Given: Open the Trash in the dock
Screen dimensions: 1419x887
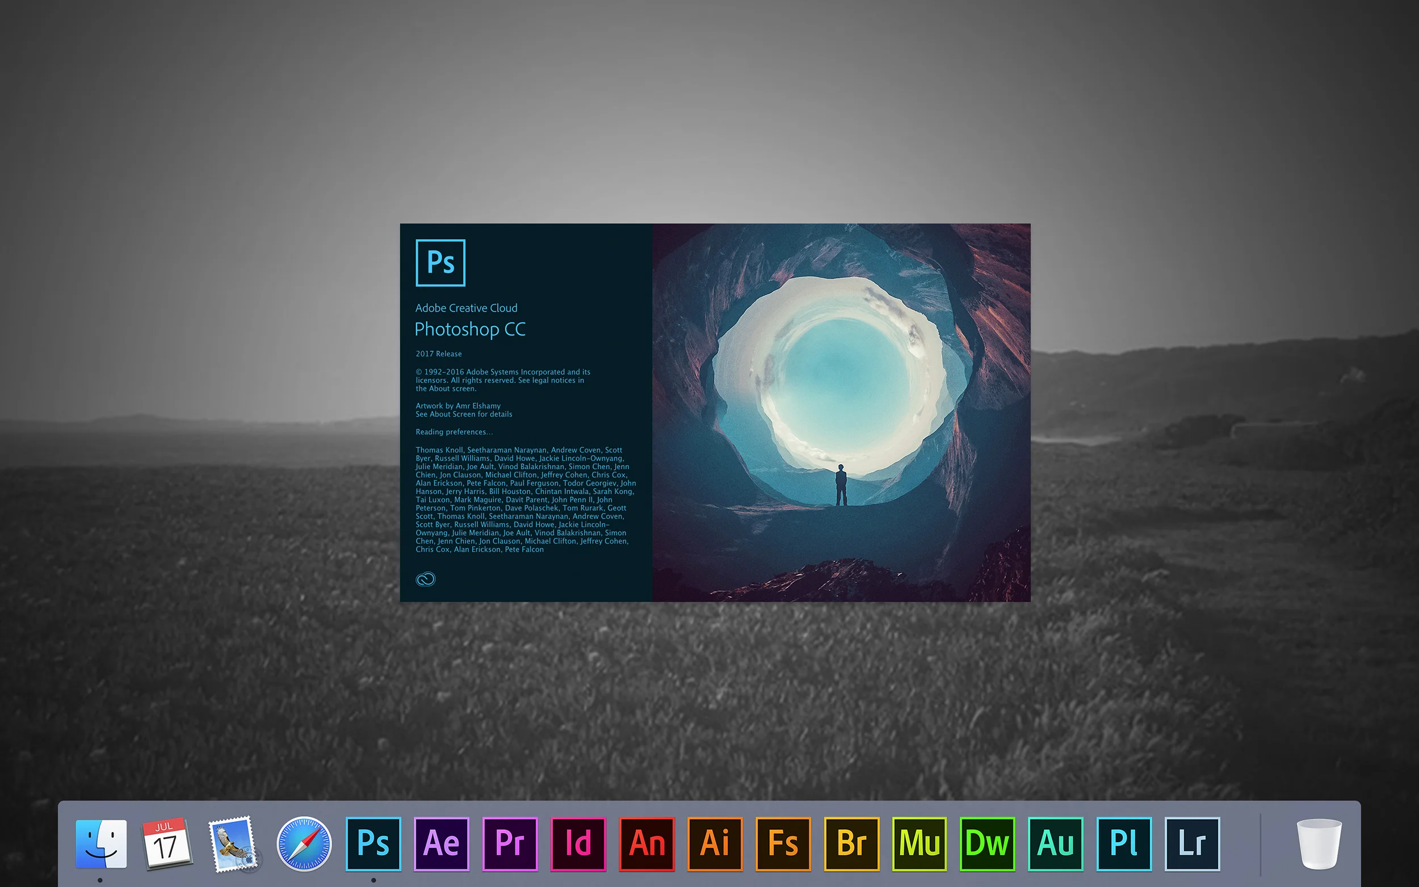Looking at the screenshot, I should pos(1319,844).
